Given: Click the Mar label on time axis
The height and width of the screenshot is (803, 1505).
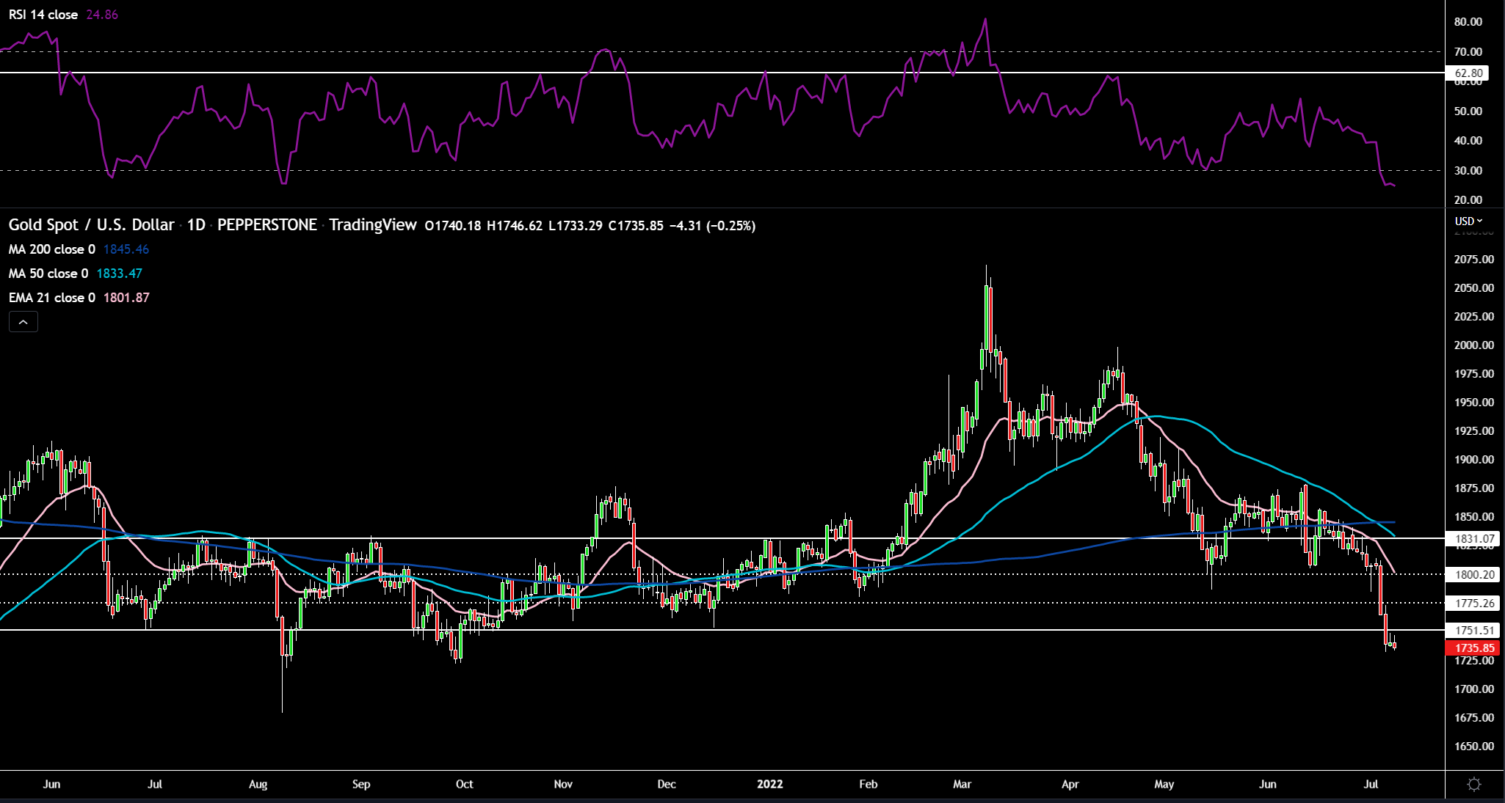Looking at the screenshot, I should pos(962,784).
